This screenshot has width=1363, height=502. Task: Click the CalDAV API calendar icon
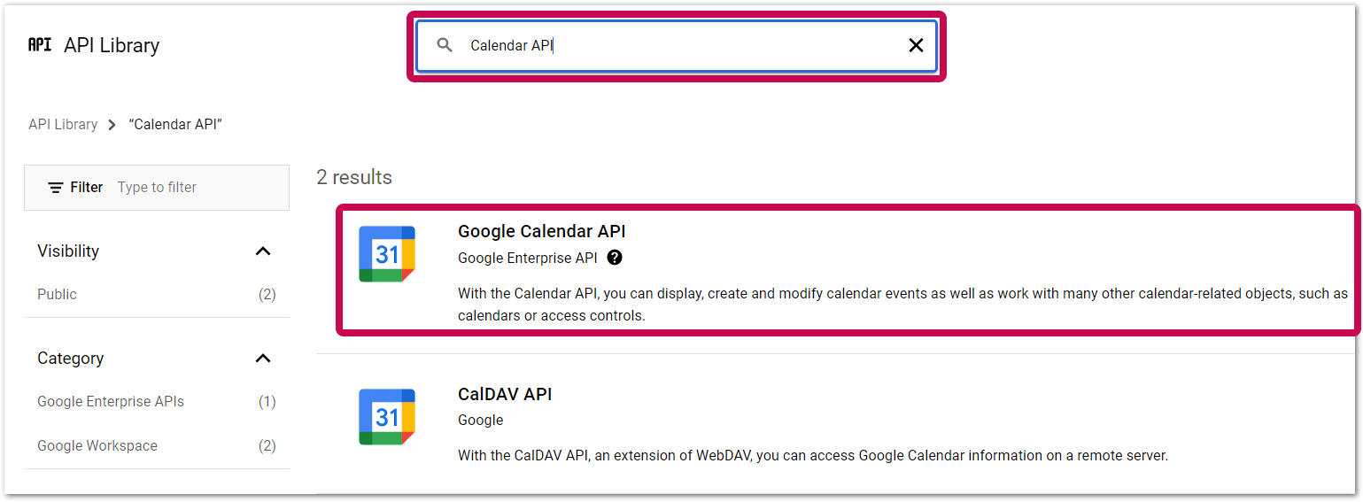tap(387, 416)
